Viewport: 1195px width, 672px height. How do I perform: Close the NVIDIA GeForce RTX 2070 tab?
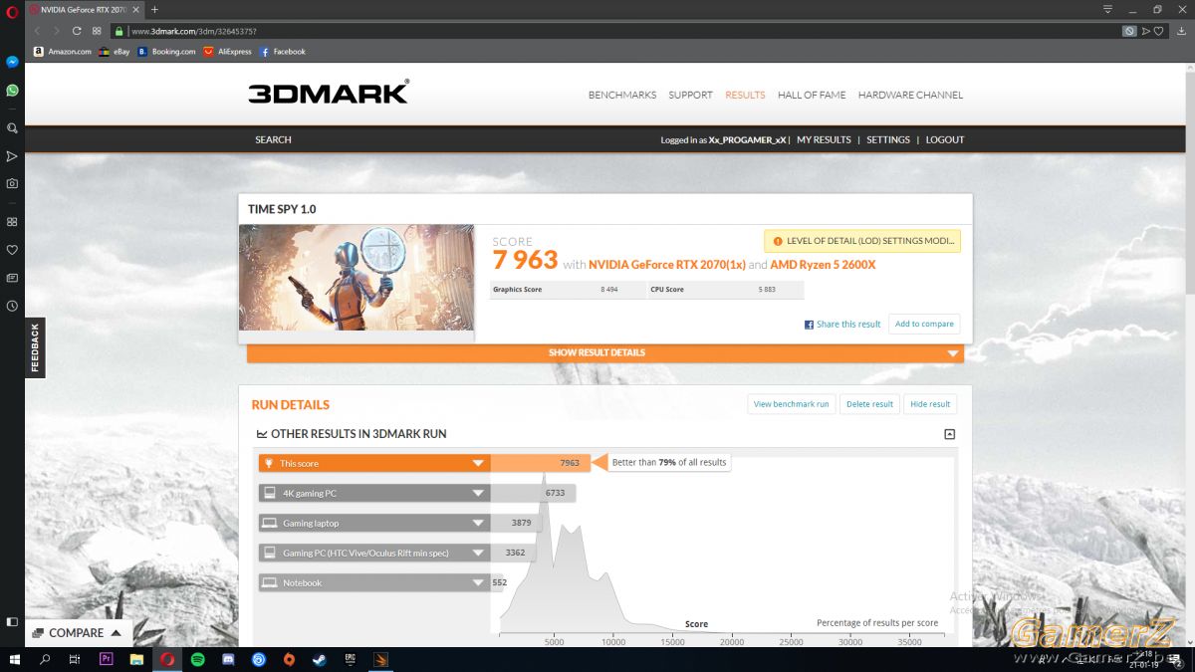coord(136,9)
